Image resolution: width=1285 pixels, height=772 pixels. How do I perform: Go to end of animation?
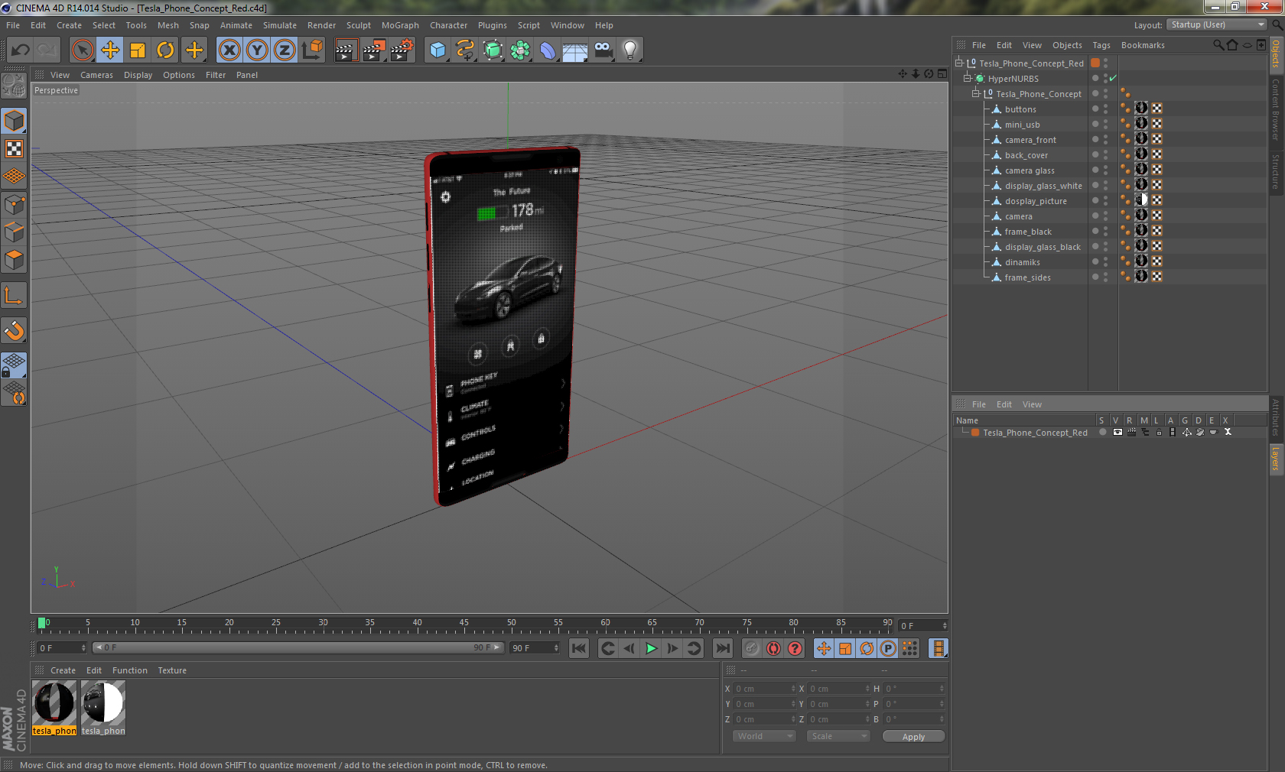(x=722, y=649)
